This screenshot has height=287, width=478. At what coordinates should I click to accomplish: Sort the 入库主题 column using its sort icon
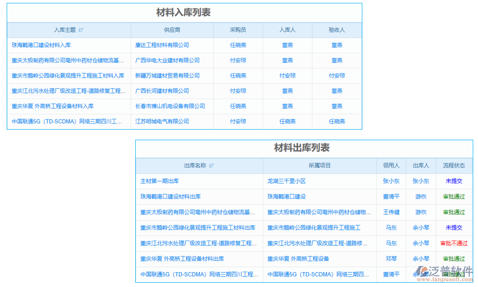pos(81,30)
